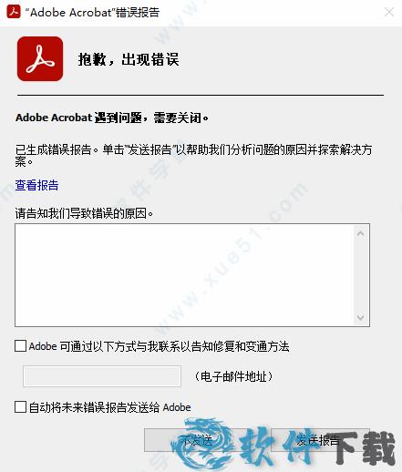Click the large red Adobe Acrobat logo
The width and height of the screenshot is (402, 472).
coord(40,59)
